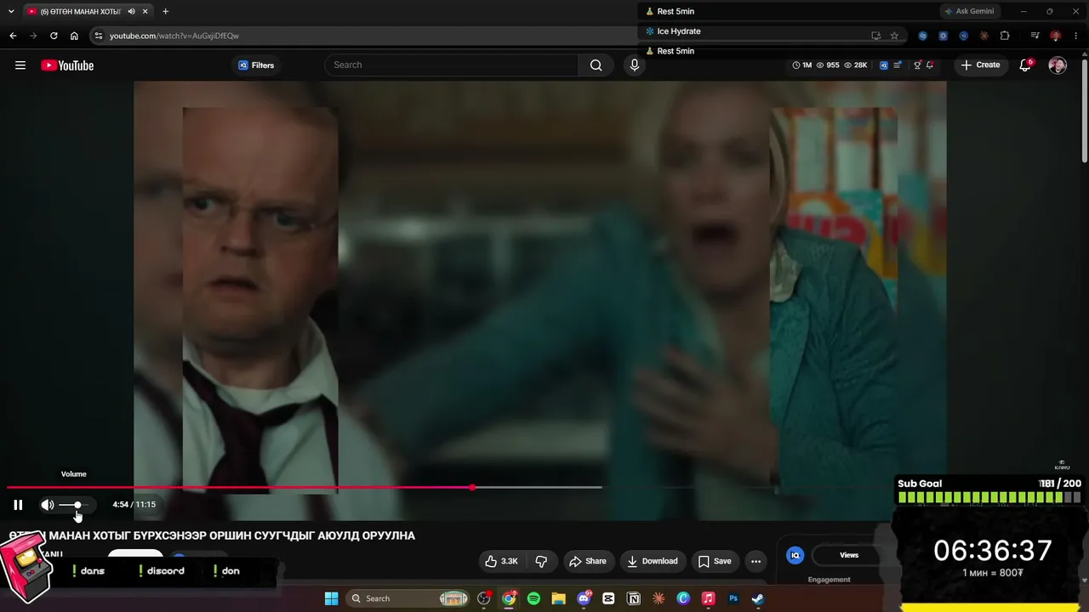Click the 28K views stat in vidIQ bar
The width and height of the screenshot is (1089, 612).
click(x=855, y=65)
